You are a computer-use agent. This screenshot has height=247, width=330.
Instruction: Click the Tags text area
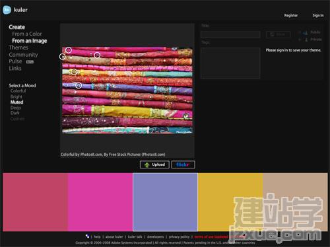tap(230, 63)
